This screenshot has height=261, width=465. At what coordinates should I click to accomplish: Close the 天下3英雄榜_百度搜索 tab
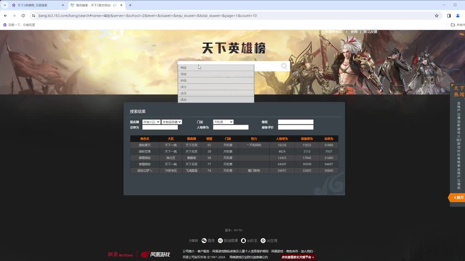coord(63,5)
